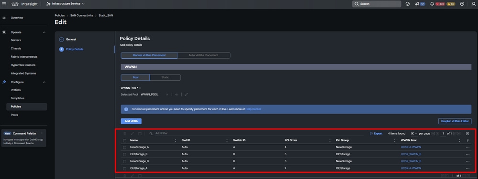
Task: Open Fabric Interconnects in sidebar
Action: point(24,57)
